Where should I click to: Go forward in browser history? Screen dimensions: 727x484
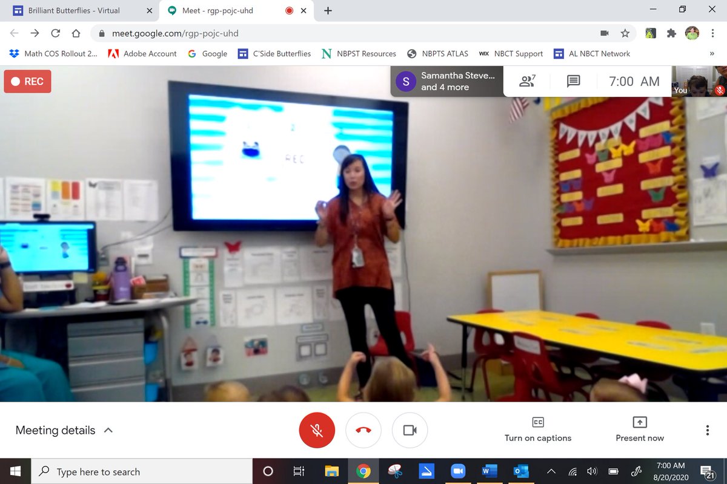pyautogui.click(x=35, y=33)
